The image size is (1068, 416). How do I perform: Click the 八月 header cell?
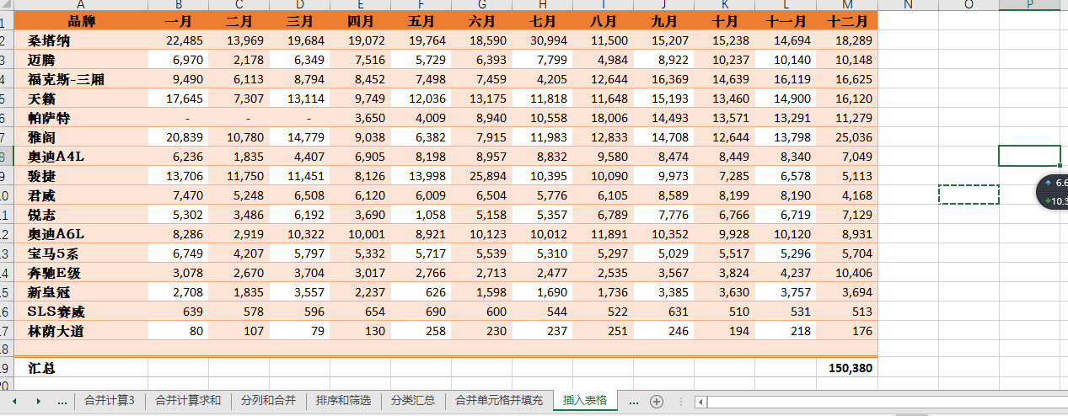pos(604,21)
